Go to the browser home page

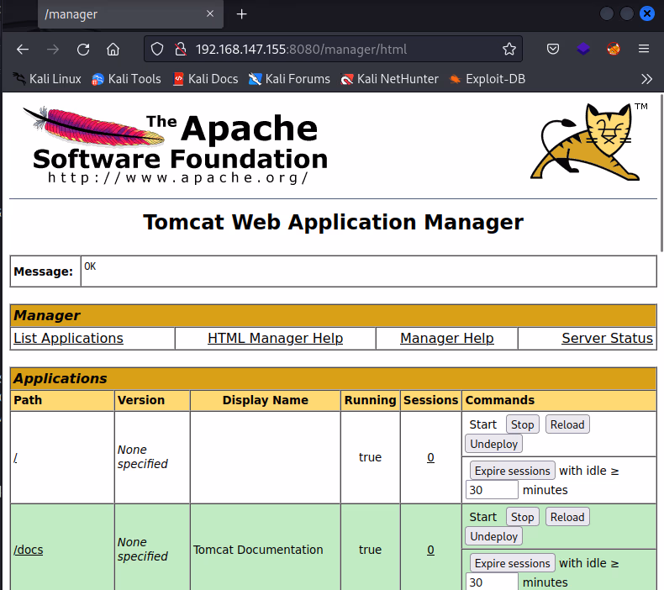pyautogui.click(x=113, y=50)
